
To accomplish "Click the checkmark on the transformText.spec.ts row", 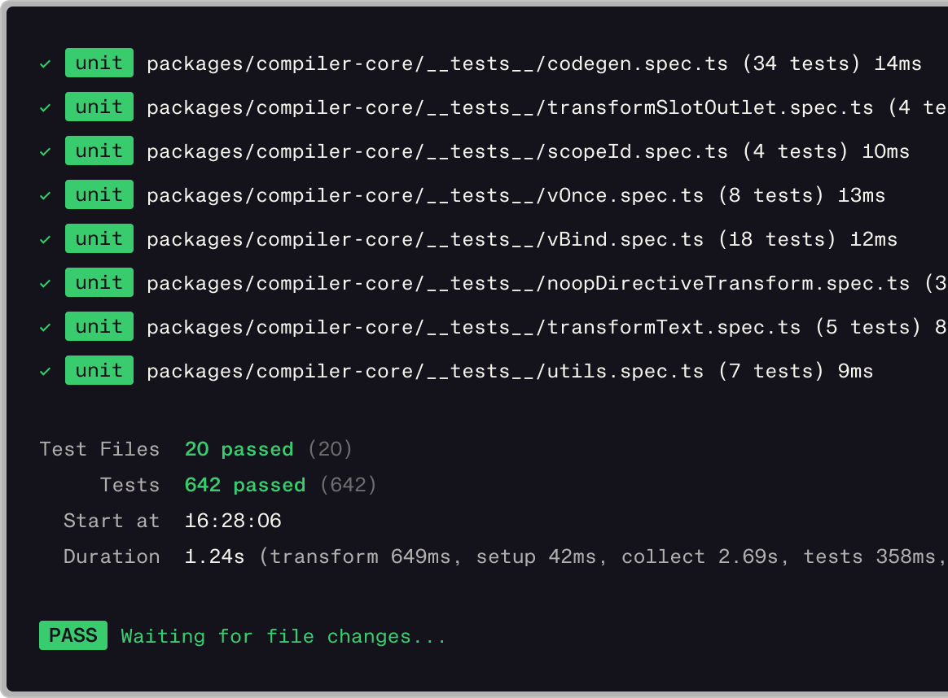I will (46, 327).
